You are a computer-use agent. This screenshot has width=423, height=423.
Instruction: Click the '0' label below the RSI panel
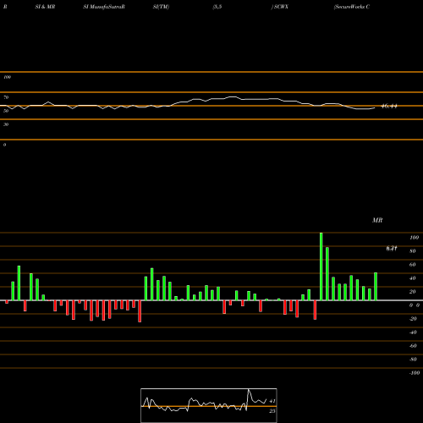click(5, 145)
